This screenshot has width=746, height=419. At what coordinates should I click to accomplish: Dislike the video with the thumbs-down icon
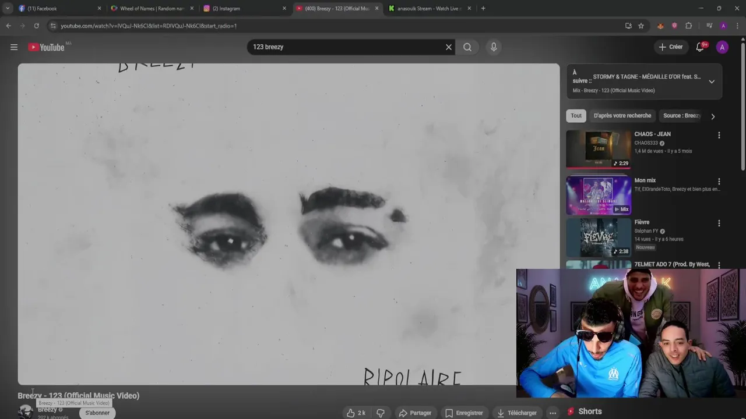pos(381,413)
